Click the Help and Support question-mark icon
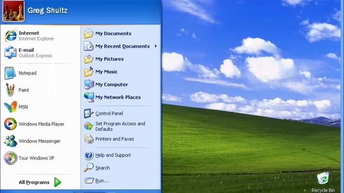 (x=89, y=155)
